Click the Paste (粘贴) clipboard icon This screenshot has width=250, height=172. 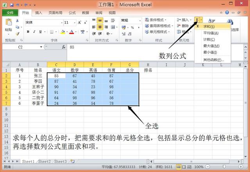coord(8,24)
